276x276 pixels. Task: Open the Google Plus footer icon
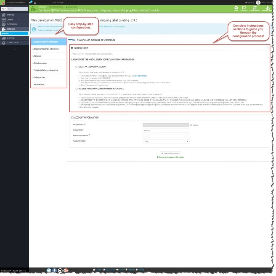click(x=66, y=270)
